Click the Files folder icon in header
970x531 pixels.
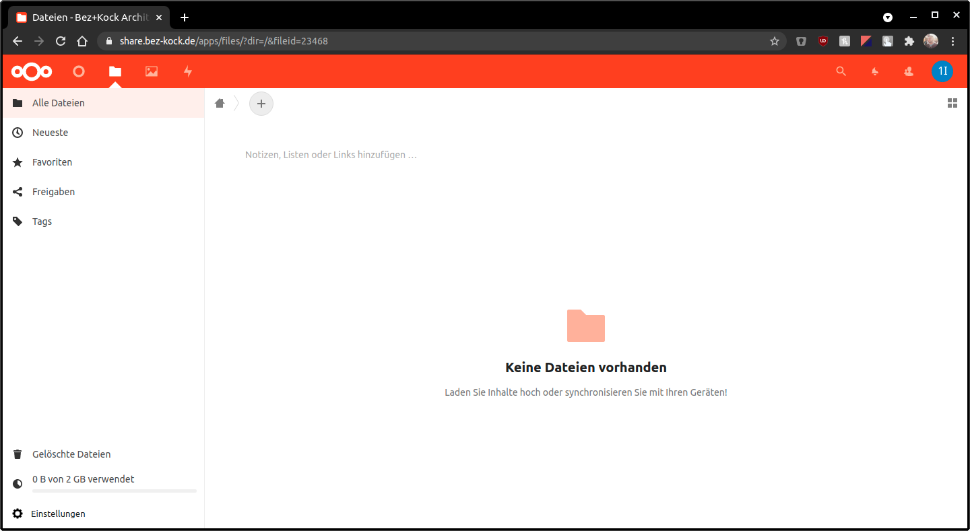[x=115, y=71]
